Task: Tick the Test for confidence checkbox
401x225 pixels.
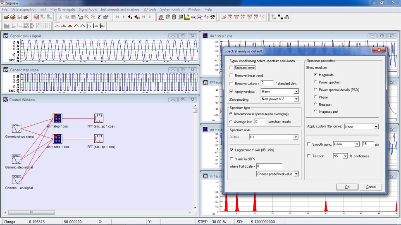Action: (x=309, y=156)
